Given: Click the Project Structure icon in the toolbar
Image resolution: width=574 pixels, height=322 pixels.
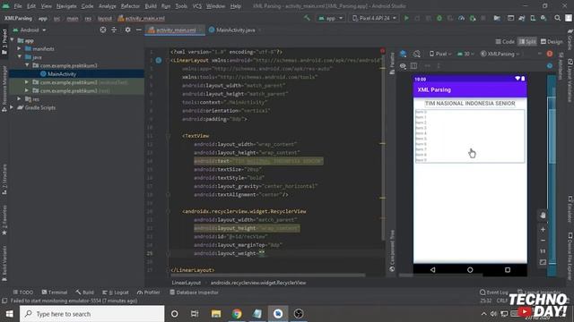Looking at the screenshot, I should pos(497,18).
